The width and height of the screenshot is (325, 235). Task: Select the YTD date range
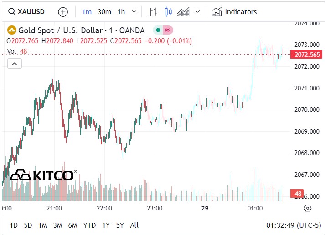(89, 225)
